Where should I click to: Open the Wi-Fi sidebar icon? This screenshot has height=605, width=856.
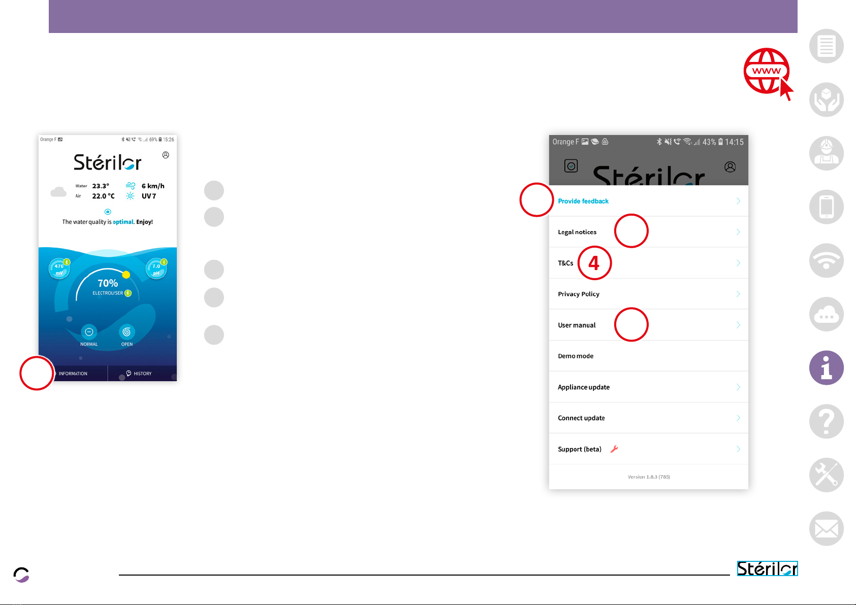[826, 261]
